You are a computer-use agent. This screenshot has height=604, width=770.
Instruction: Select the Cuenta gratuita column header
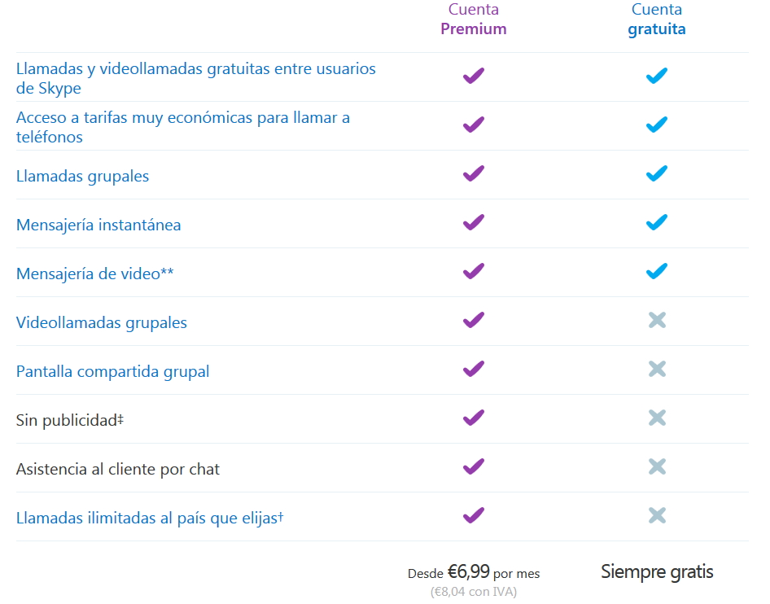(656, 20)
